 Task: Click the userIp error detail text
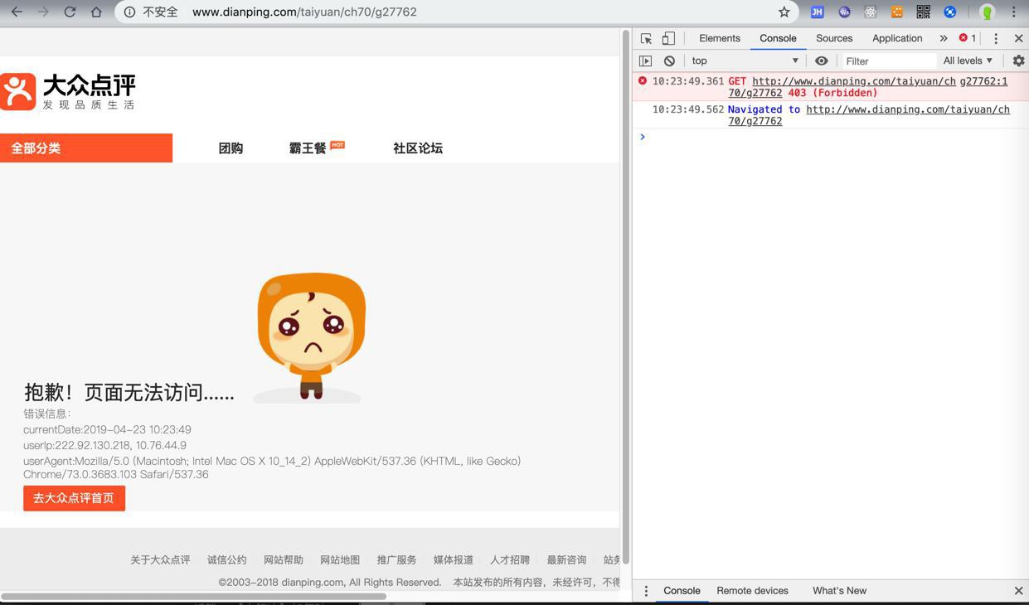(x=104, y=445)
